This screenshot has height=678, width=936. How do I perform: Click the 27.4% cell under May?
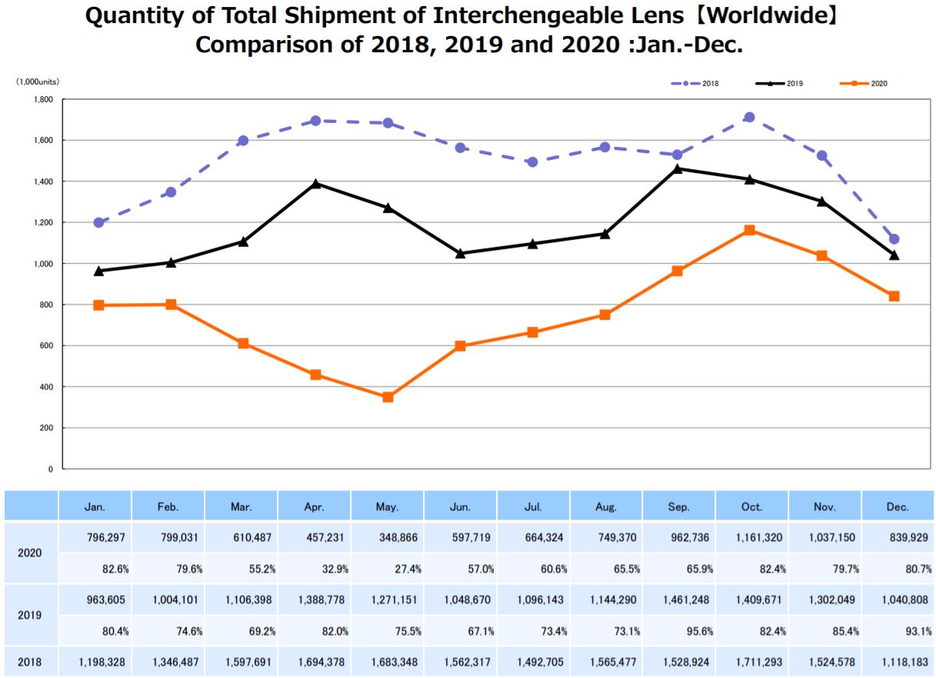(388, 569)
